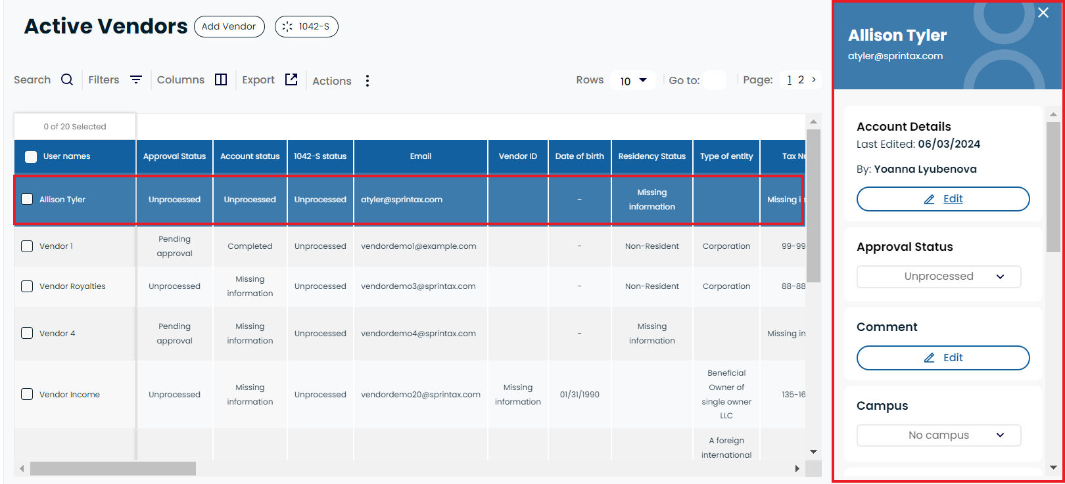Screen dimensions: 1065x484
Task: Sort by Date of birth column header
Action: [x=579, y=156]
